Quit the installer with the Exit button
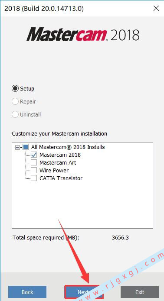Image resolution: width=164 pixels, height=301 pixels. point(140,292)
